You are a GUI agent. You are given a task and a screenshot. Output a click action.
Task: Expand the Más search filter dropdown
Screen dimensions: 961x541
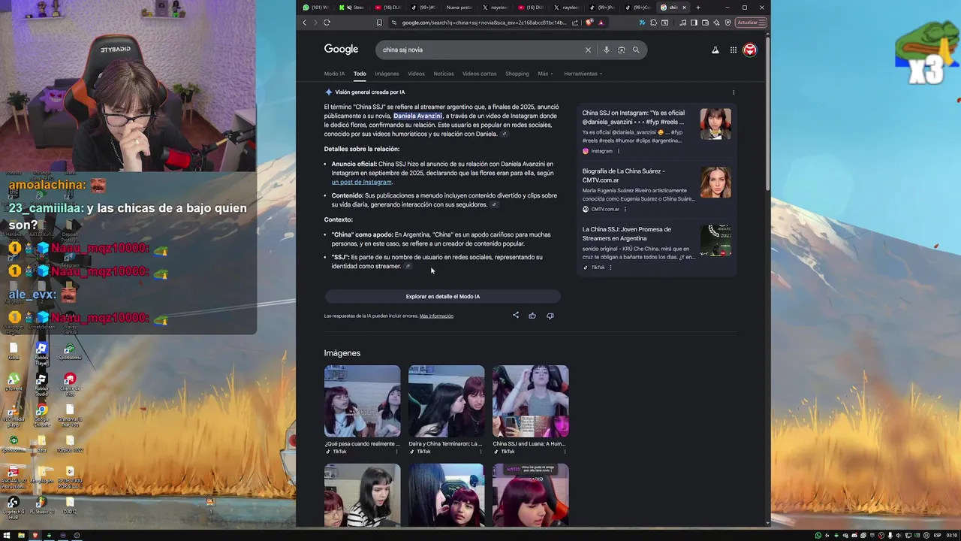tap(544, 74)
